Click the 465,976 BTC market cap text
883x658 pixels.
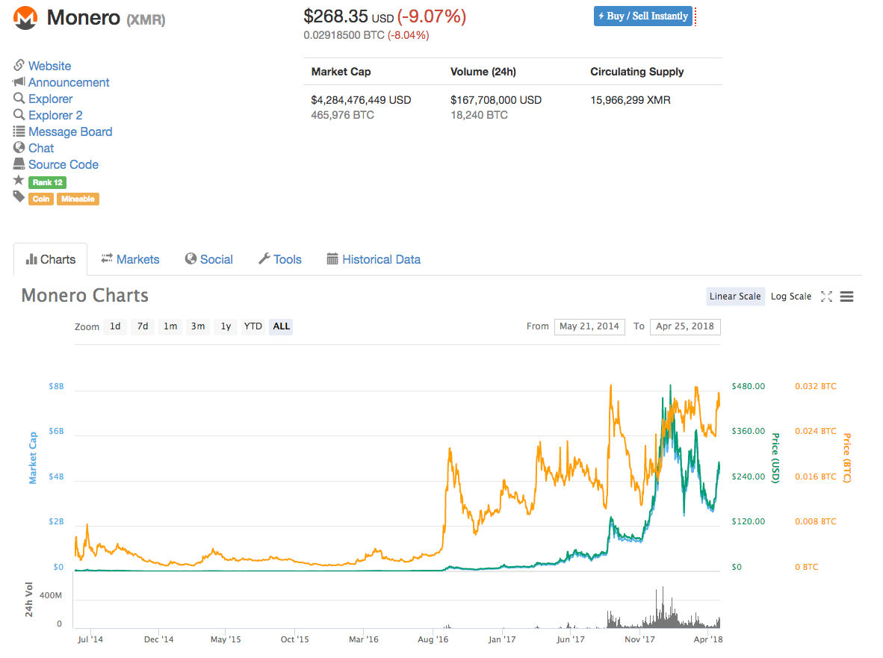[x=342, y=115]
